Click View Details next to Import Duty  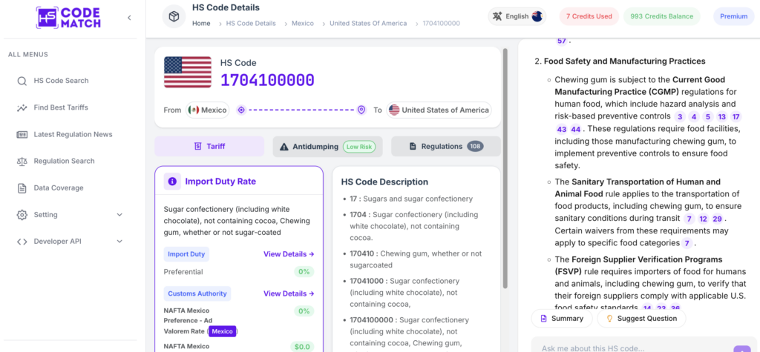point(289,254)
